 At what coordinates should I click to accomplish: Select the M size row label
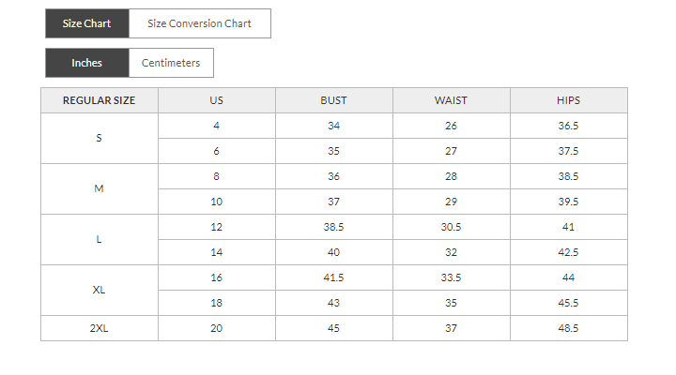pyautogui.click(x=99, y=188)
